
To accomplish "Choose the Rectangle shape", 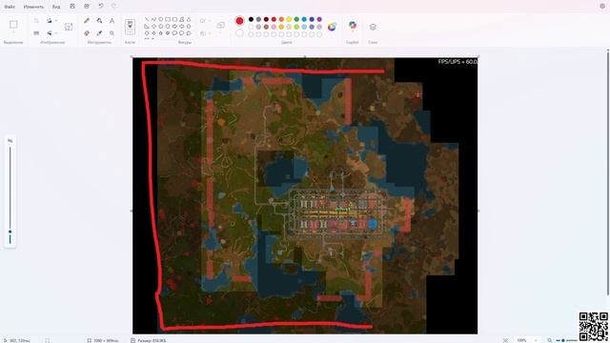I will point(168,19).
